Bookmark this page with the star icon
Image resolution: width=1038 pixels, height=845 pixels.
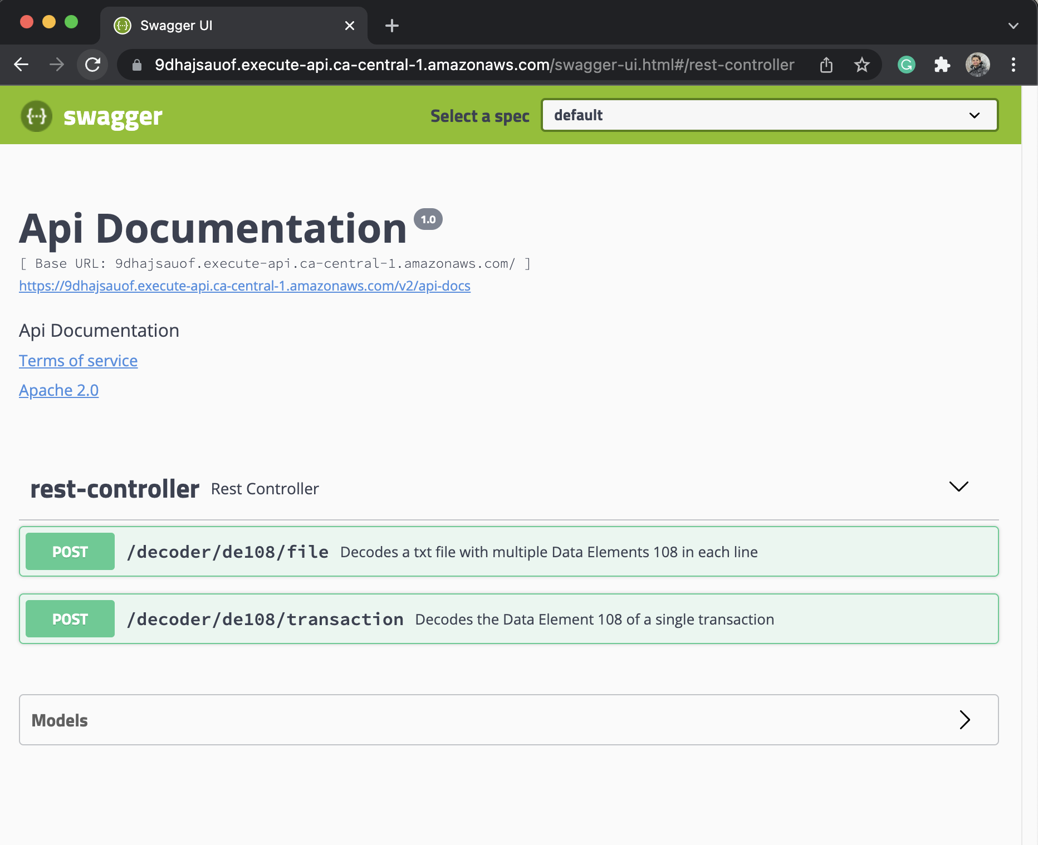click(862, 65)
